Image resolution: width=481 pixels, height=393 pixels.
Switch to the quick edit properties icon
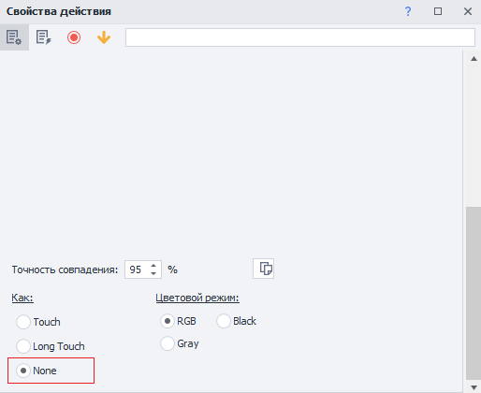coord(43,37)
